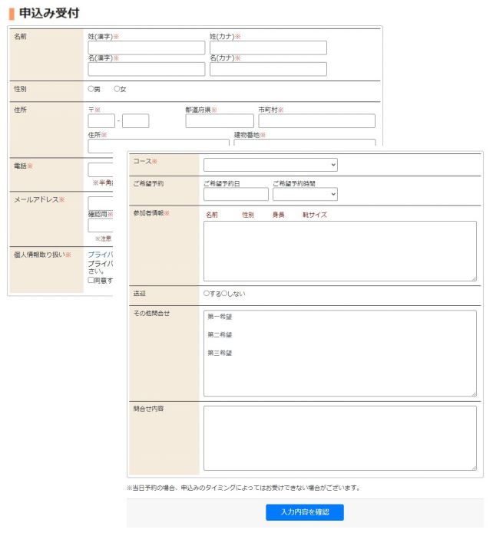Click the 身長 column label
Image resolution: width=493 pixels, height=536 pixels.
[278, 215]
